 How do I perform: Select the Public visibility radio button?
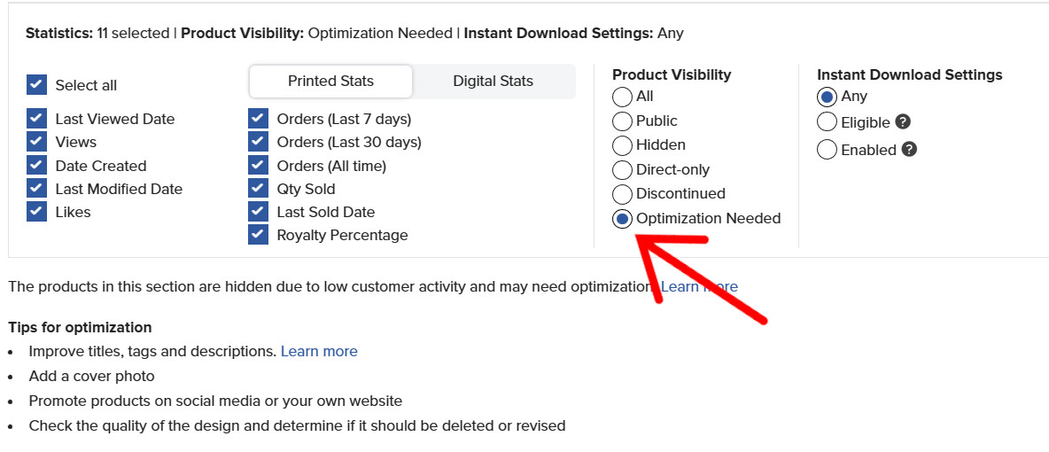[x=622, y=121]
